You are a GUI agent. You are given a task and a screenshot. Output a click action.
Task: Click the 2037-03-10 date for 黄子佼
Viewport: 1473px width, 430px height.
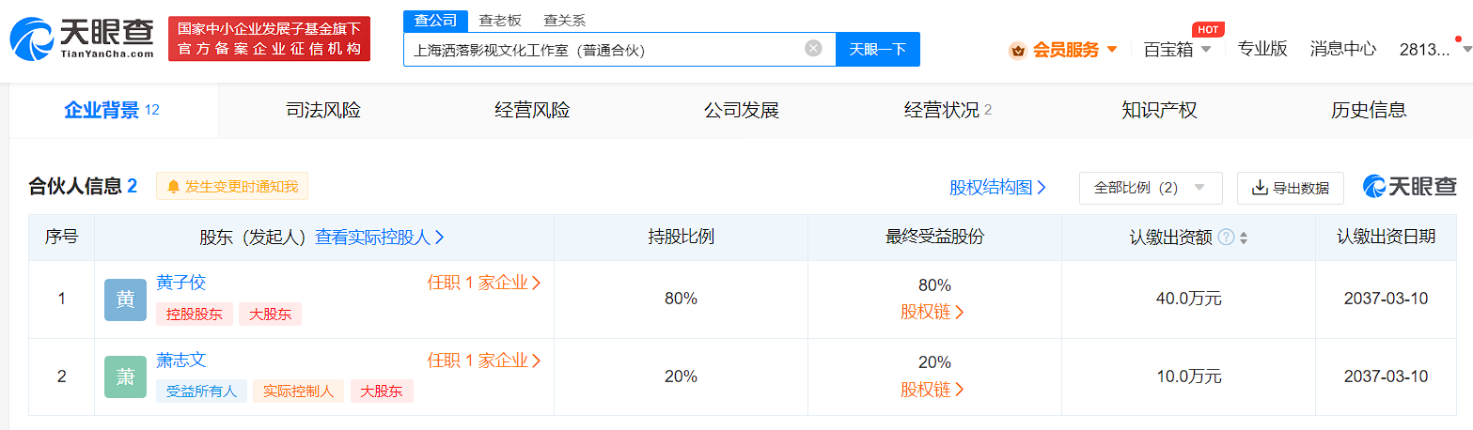(x=1386, y=299)
